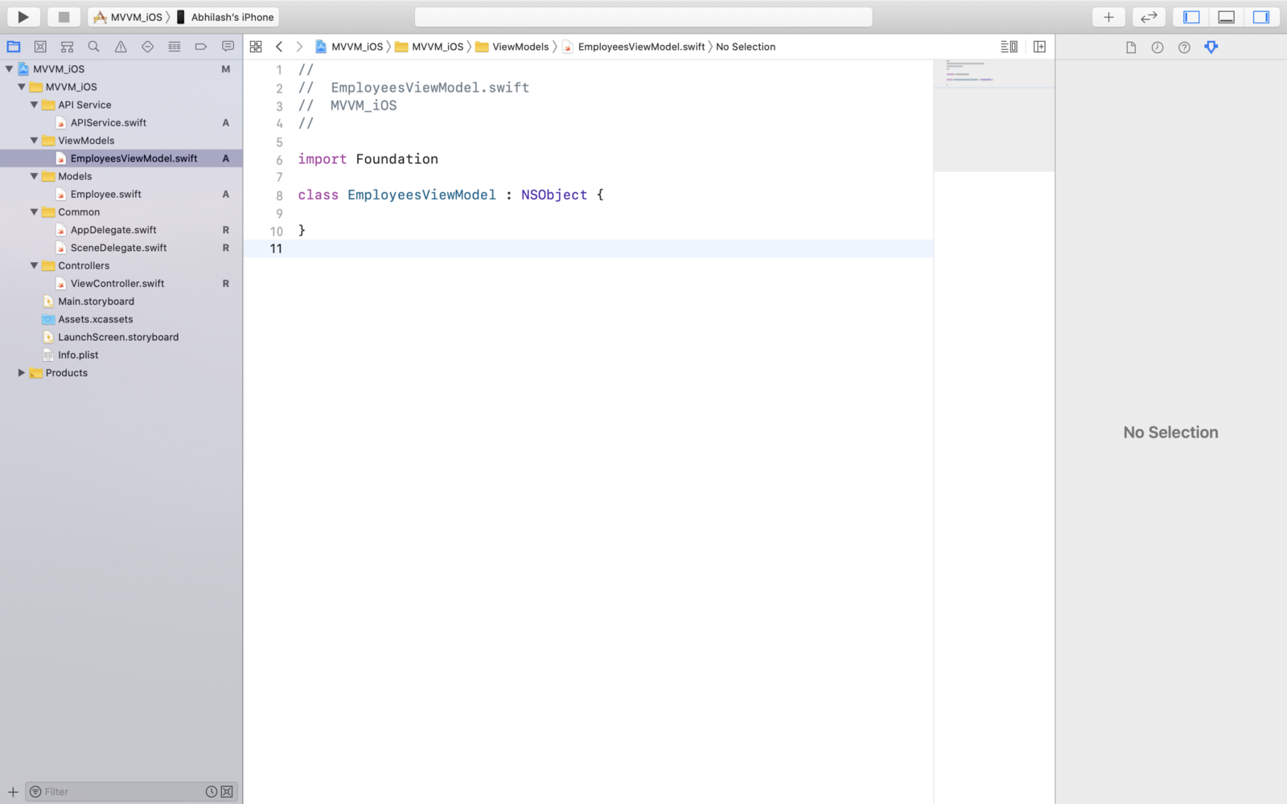1287x804 pixels.
Task: Open Main.storyboard in the navigator
Action: [121, 301]
